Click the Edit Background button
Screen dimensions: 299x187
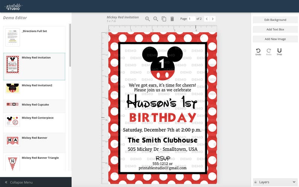tap(275, 20)
